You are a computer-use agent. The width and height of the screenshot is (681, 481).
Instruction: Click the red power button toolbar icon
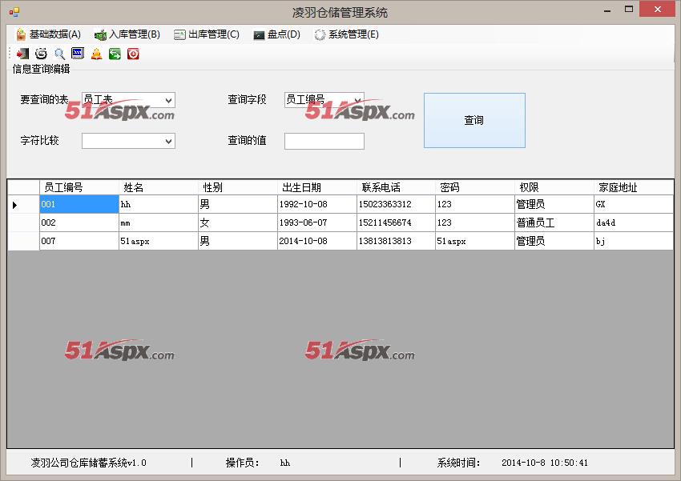[x=133, y=54]
